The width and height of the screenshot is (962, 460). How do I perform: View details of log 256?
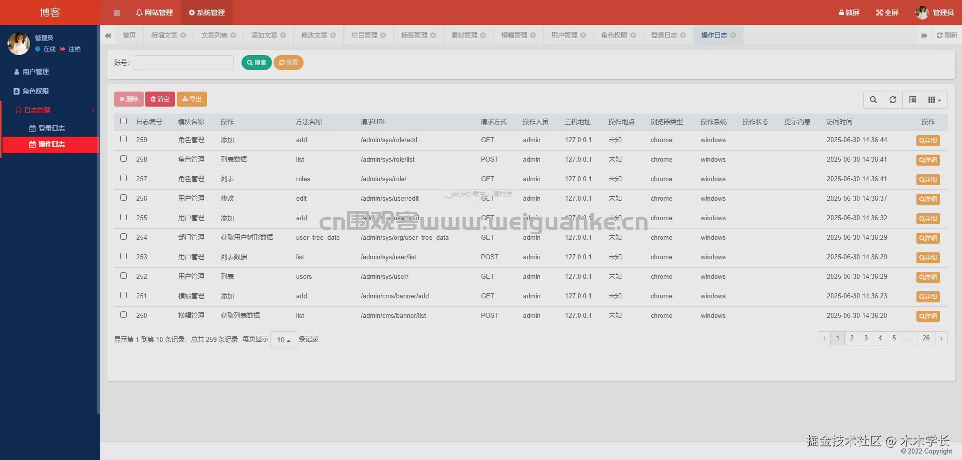click(928, 199)
